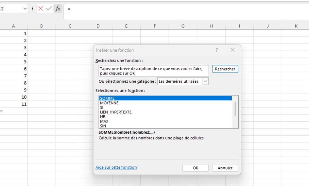Viewport: 309px width, 186px height.
Task: Select column K header
Action: point(296,26)
